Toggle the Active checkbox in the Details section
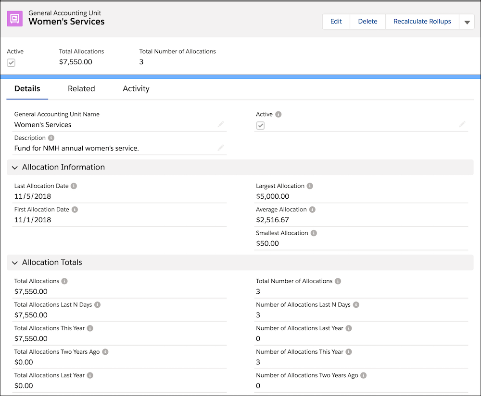Image resolution: width=481 pixels, height=396 pixels. click(260, 125)
